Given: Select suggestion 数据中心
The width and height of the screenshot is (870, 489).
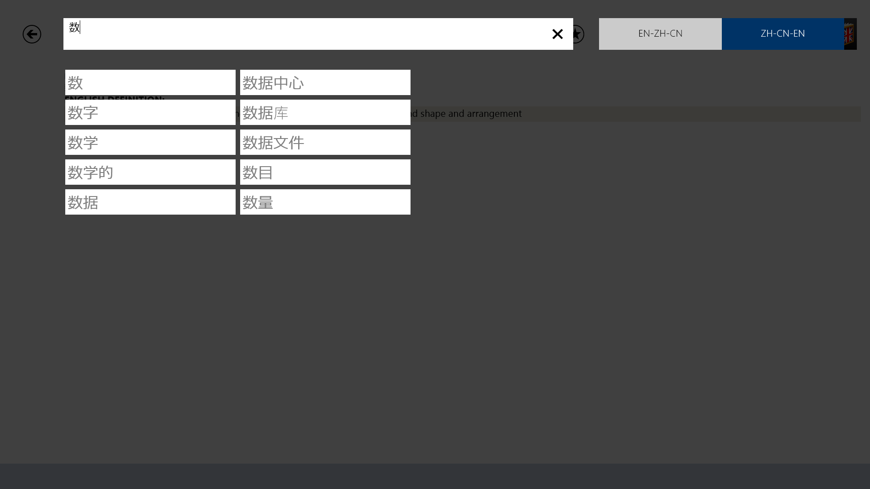Looking at the screenshot, I should [x=325, y=82].
